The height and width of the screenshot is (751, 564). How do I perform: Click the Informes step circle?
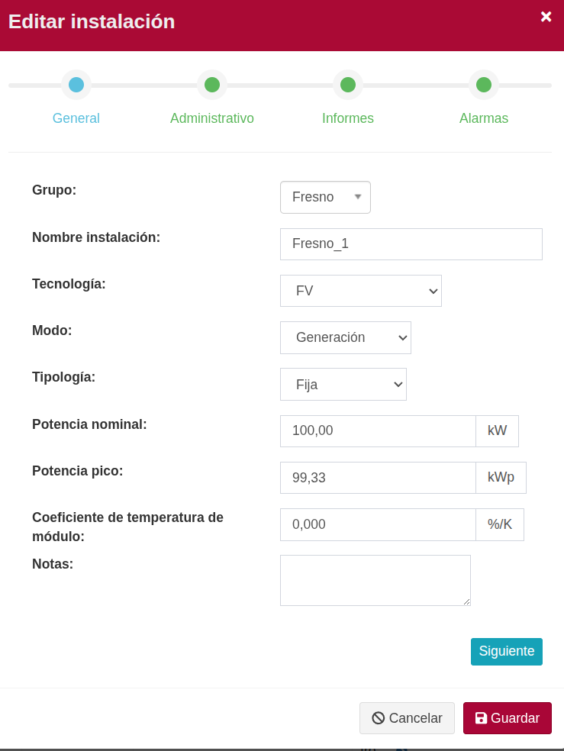click(348, 85)
